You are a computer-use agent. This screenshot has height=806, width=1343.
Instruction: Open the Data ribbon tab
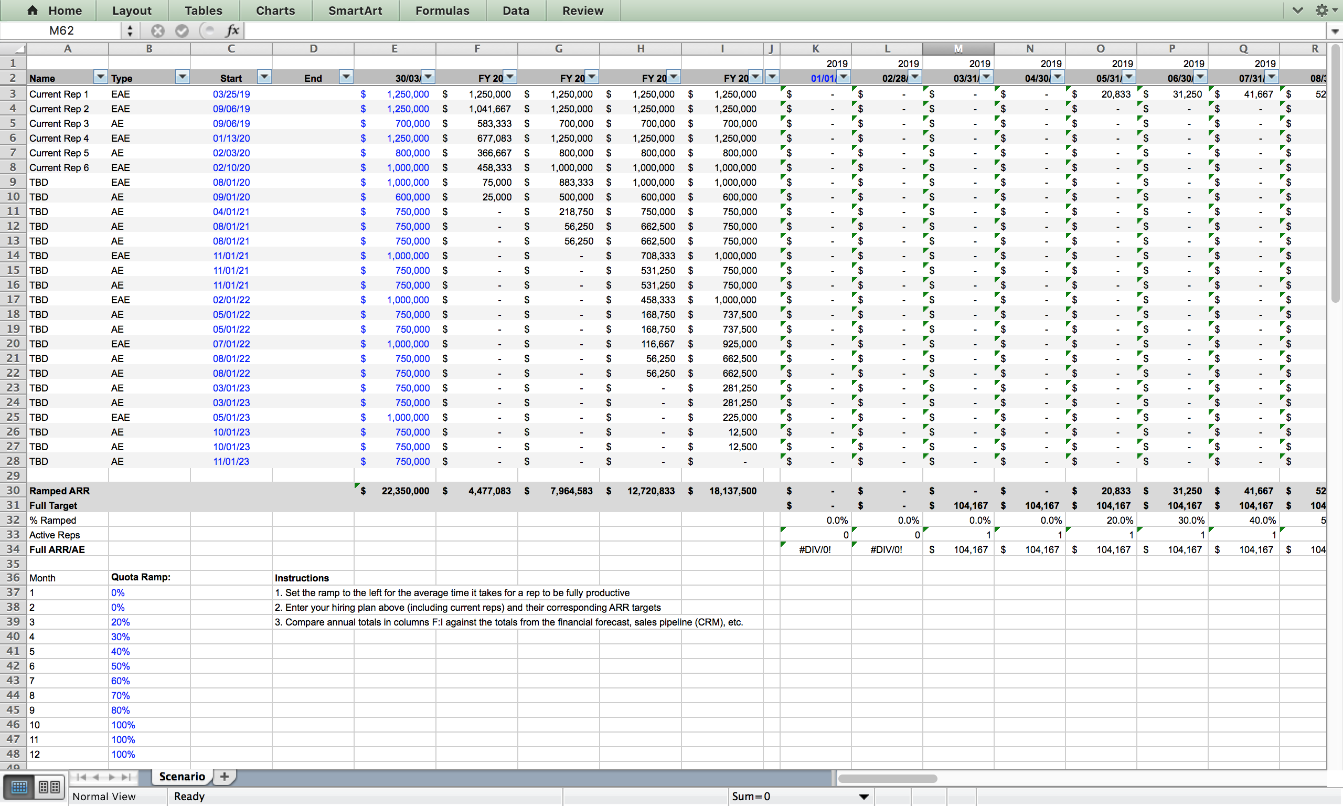pos(515,10)
